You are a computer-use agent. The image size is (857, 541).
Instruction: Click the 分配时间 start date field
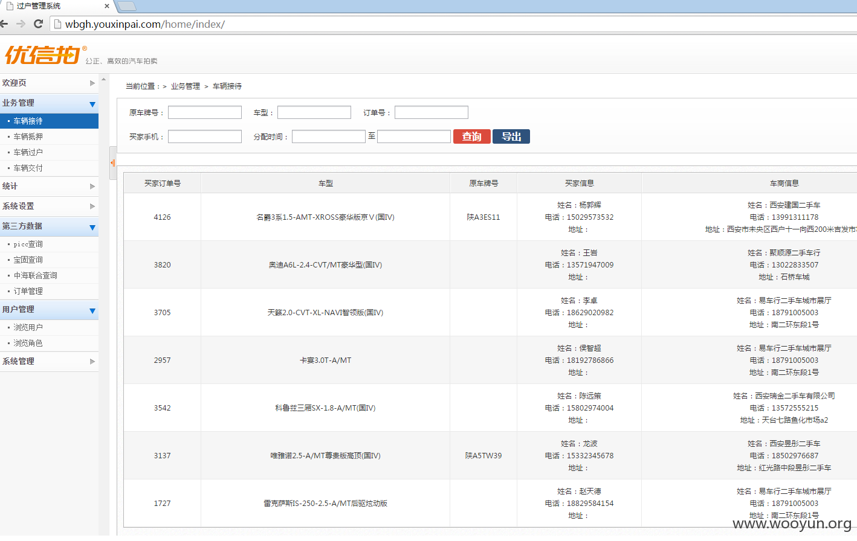click(329, 136)
